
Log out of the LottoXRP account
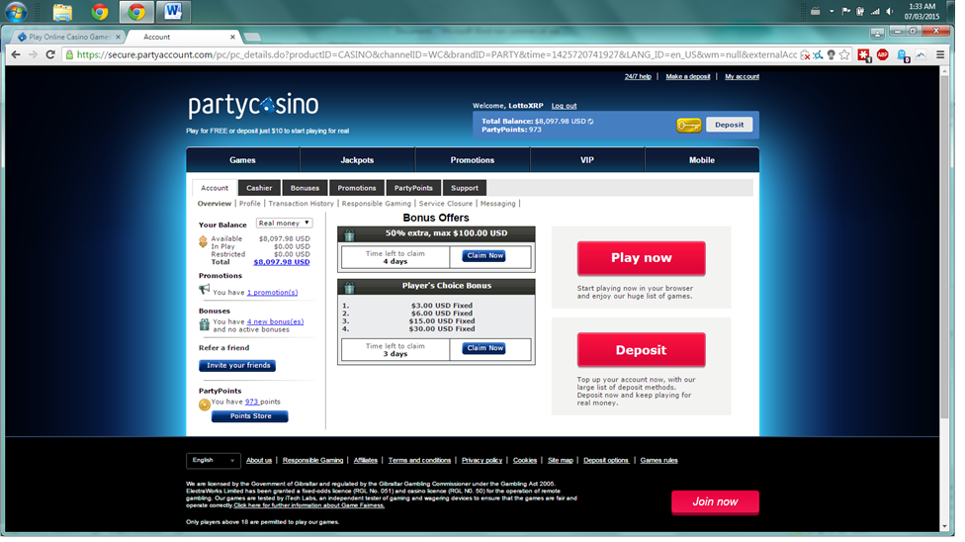(x=564, y=106)
